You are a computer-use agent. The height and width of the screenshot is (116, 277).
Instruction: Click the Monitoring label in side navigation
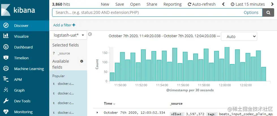click(23, 112)
